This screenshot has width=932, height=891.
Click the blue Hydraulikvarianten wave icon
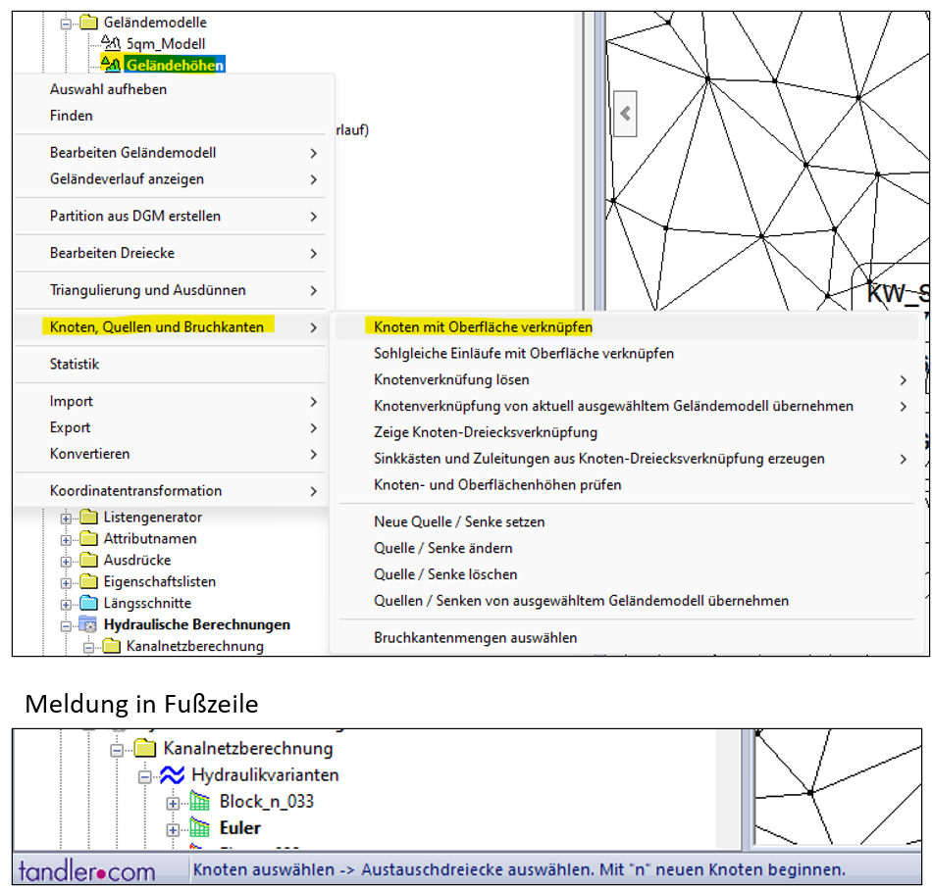pyautogui.click(x=173, y=775)
